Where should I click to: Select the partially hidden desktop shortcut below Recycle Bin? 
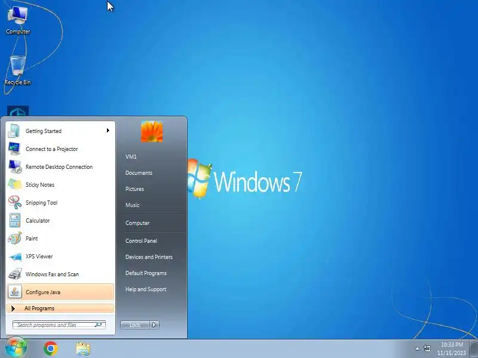18,111
